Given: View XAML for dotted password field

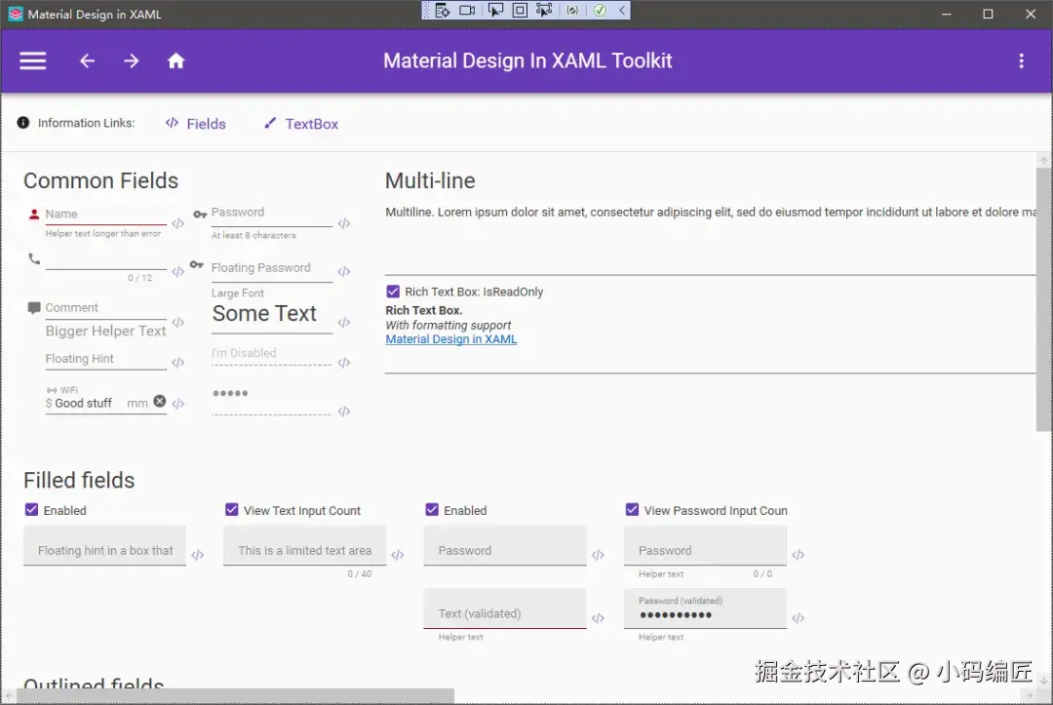Looking at the screenshot, I should pos(344,411).
